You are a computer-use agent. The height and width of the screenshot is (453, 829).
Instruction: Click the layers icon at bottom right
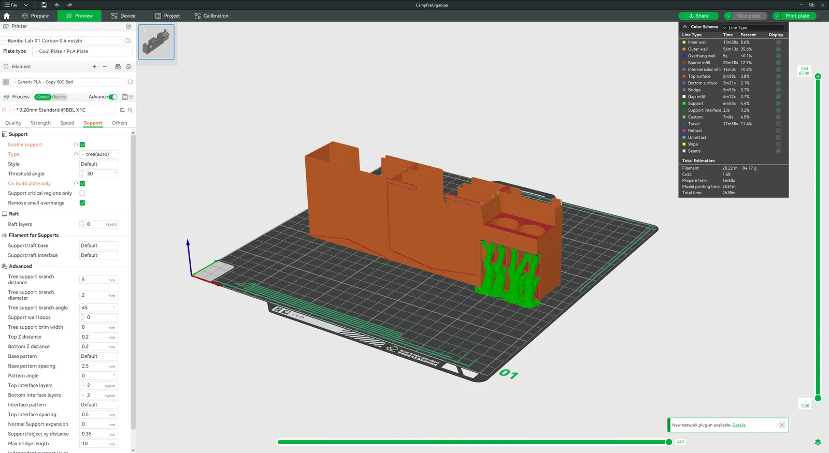click(x=818, y=442)
